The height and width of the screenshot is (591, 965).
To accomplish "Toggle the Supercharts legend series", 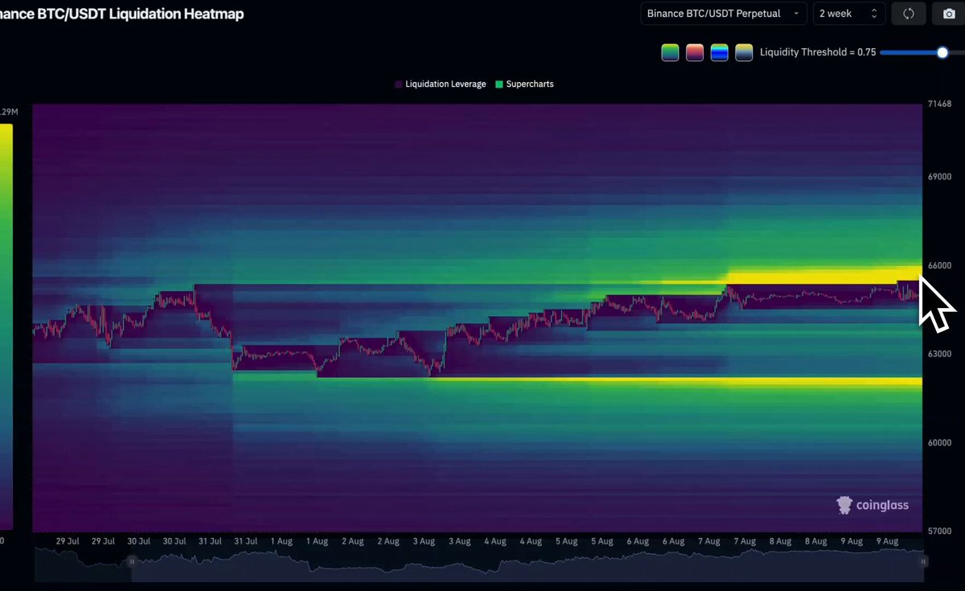I will click(x=524, y=84).
